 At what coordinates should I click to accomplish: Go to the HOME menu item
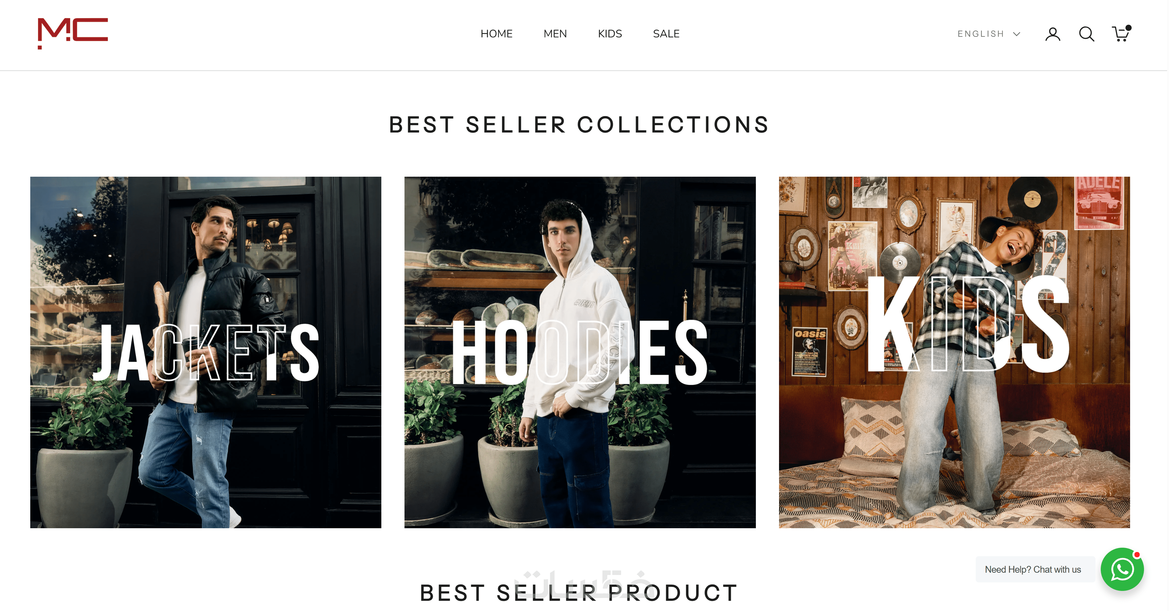pyautogui.click(x=497, y=34)
